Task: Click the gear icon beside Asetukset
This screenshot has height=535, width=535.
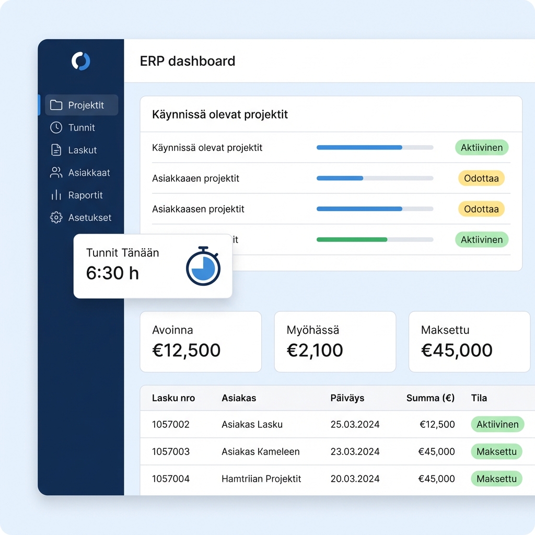Action: point(56,217)
